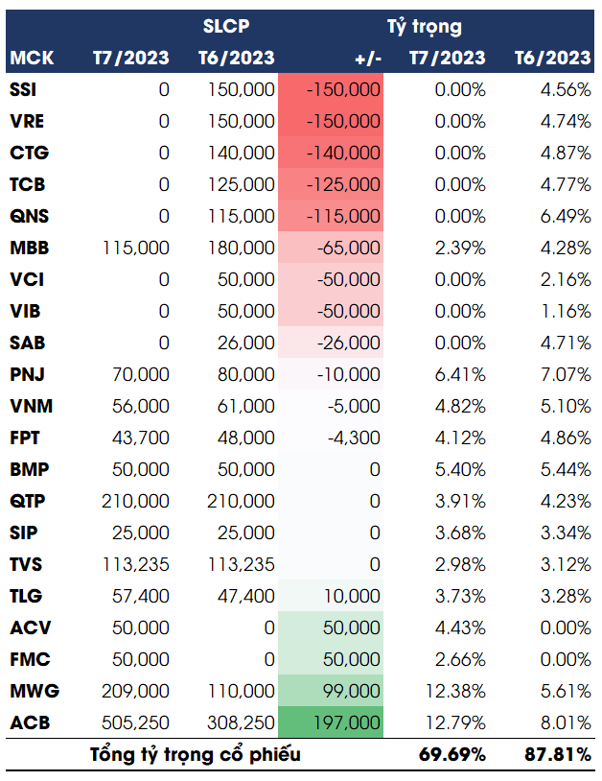Select the TVS ticker cell
The height and width of the screenshot is (781, 602).
[x=28, y=565]
